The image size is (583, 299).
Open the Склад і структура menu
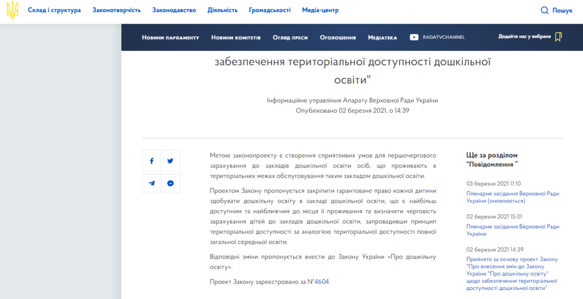point(54,10)
